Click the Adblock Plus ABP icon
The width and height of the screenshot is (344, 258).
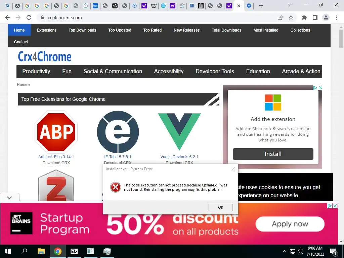click(x=56, y=132)
